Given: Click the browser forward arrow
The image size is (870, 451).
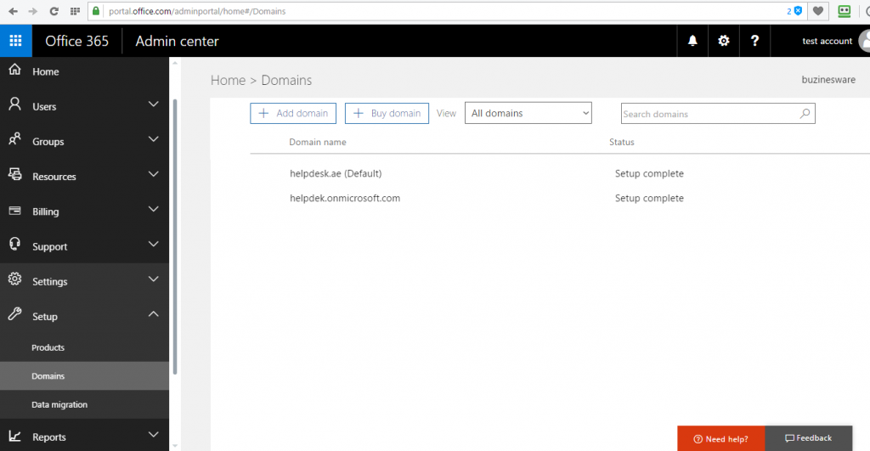Looking at the screenshot, I should pyautogui.click(x=33, y=11).
